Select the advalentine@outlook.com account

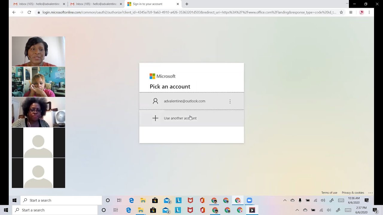click(x=191, y=101)
